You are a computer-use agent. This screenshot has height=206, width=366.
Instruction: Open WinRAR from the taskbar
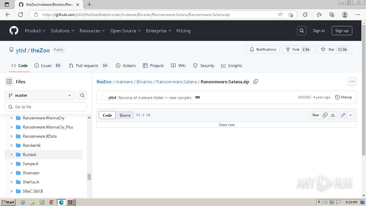pyautogui.click(x=71, y=202)
